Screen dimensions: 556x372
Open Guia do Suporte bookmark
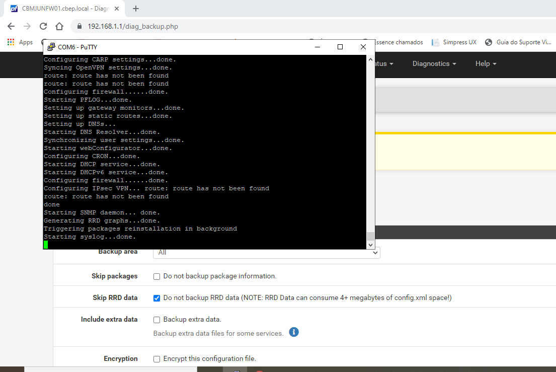518,42
